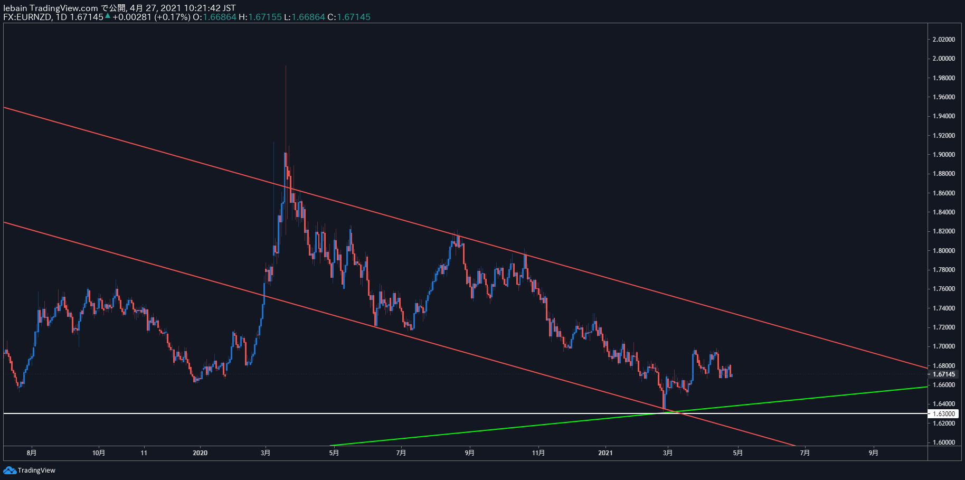The height and width of the screenshot is (480, 965).
Task: Click the 1.88000 price axis label
Action: tap(943, 174)
